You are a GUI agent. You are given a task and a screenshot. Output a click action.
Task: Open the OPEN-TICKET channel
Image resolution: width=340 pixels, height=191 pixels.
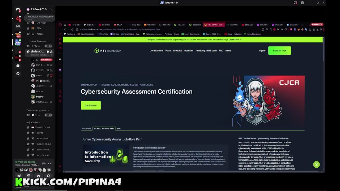(x=39, y=127)
